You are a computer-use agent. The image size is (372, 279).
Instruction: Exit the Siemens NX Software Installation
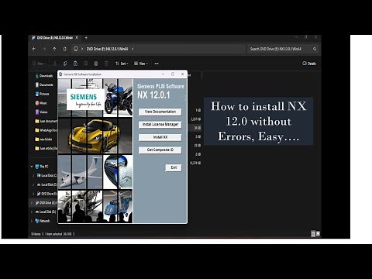174,167
